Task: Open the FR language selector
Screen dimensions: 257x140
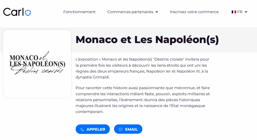Action: [x=239, y=12]
